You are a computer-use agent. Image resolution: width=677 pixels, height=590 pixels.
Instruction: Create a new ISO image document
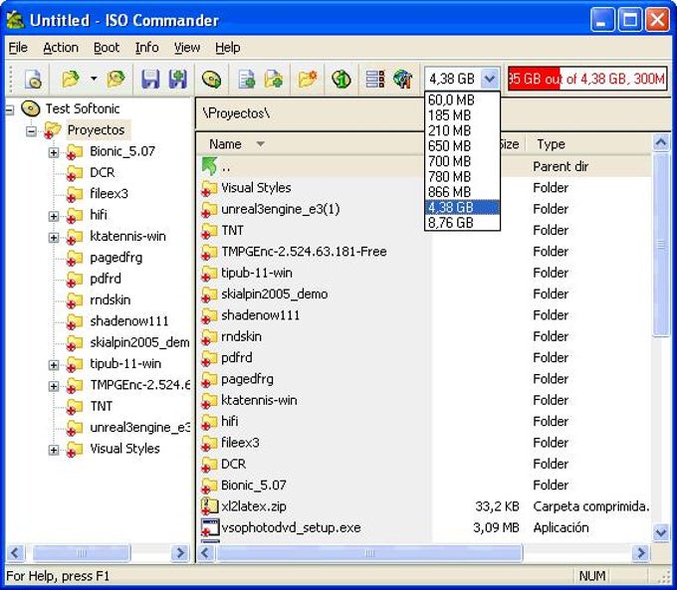(x=33, y=79)
